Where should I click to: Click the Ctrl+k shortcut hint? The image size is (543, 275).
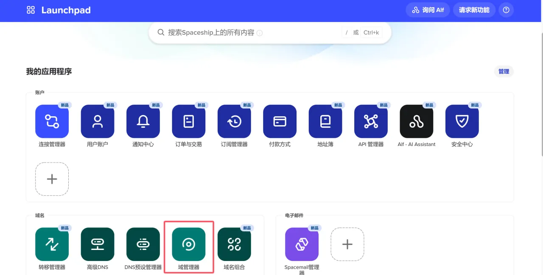(x=371, y=32)
